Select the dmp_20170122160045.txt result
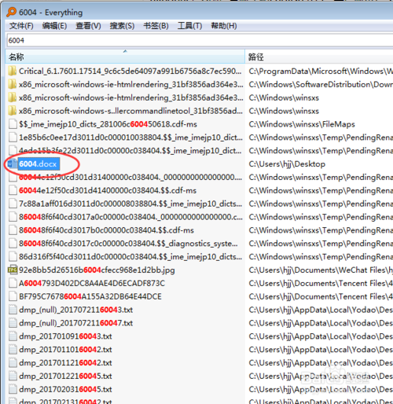 pyautogui.click(x=65, y=376)
